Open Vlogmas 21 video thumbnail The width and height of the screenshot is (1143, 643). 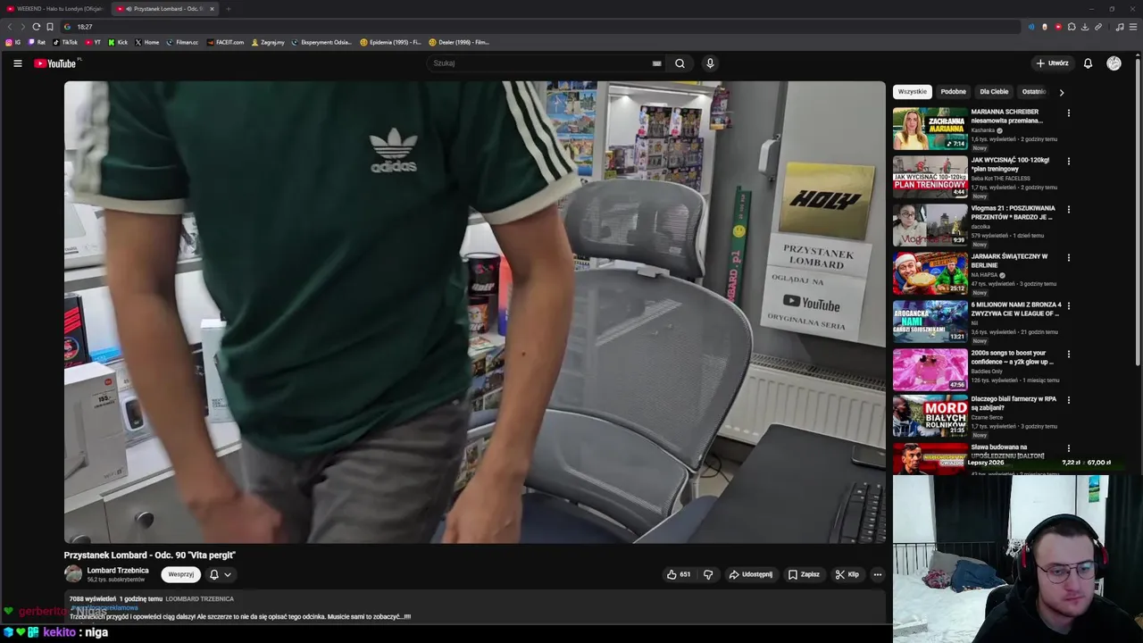tap(930, 225)
